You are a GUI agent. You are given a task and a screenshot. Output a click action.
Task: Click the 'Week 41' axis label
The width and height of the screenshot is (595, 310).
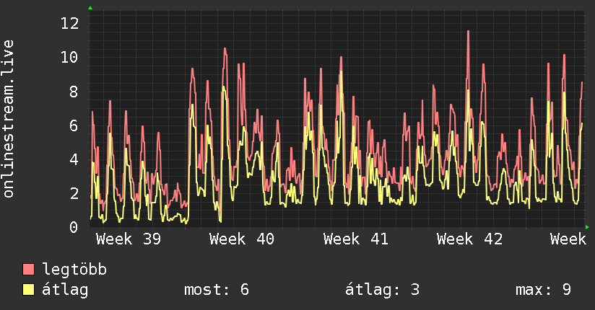pyautogui.click(x=356, y=239)
